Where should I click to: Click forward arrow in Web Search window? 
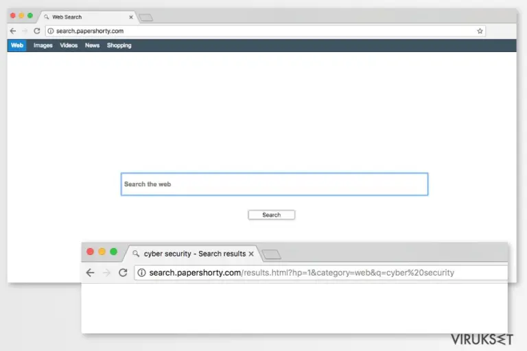tap(25, 31)
